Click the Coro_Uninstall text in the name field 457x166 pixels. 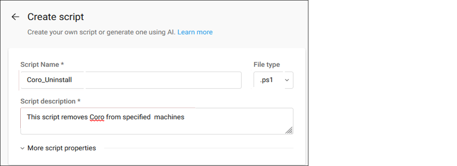pos(49,80)
